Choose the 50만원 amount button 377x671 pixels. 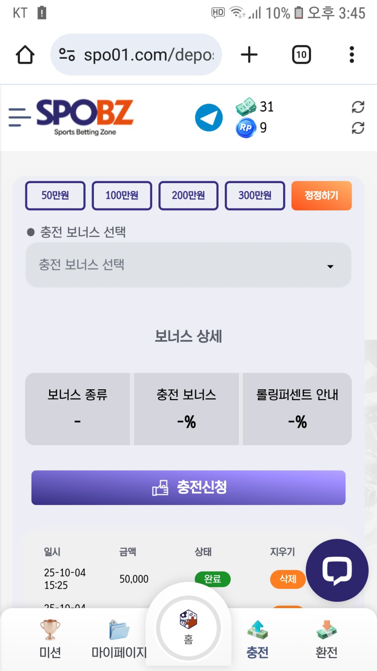(x=55, y=196)
